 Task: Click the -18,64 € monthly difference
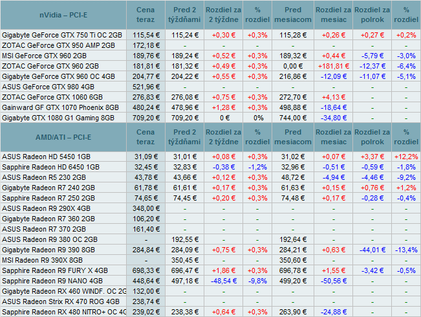point(334,107)
